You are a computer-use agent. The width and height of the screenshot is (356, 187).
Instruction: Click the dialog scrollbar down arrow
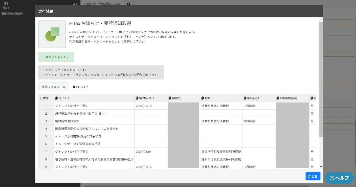pyautogui.click(x=321, y=167)
